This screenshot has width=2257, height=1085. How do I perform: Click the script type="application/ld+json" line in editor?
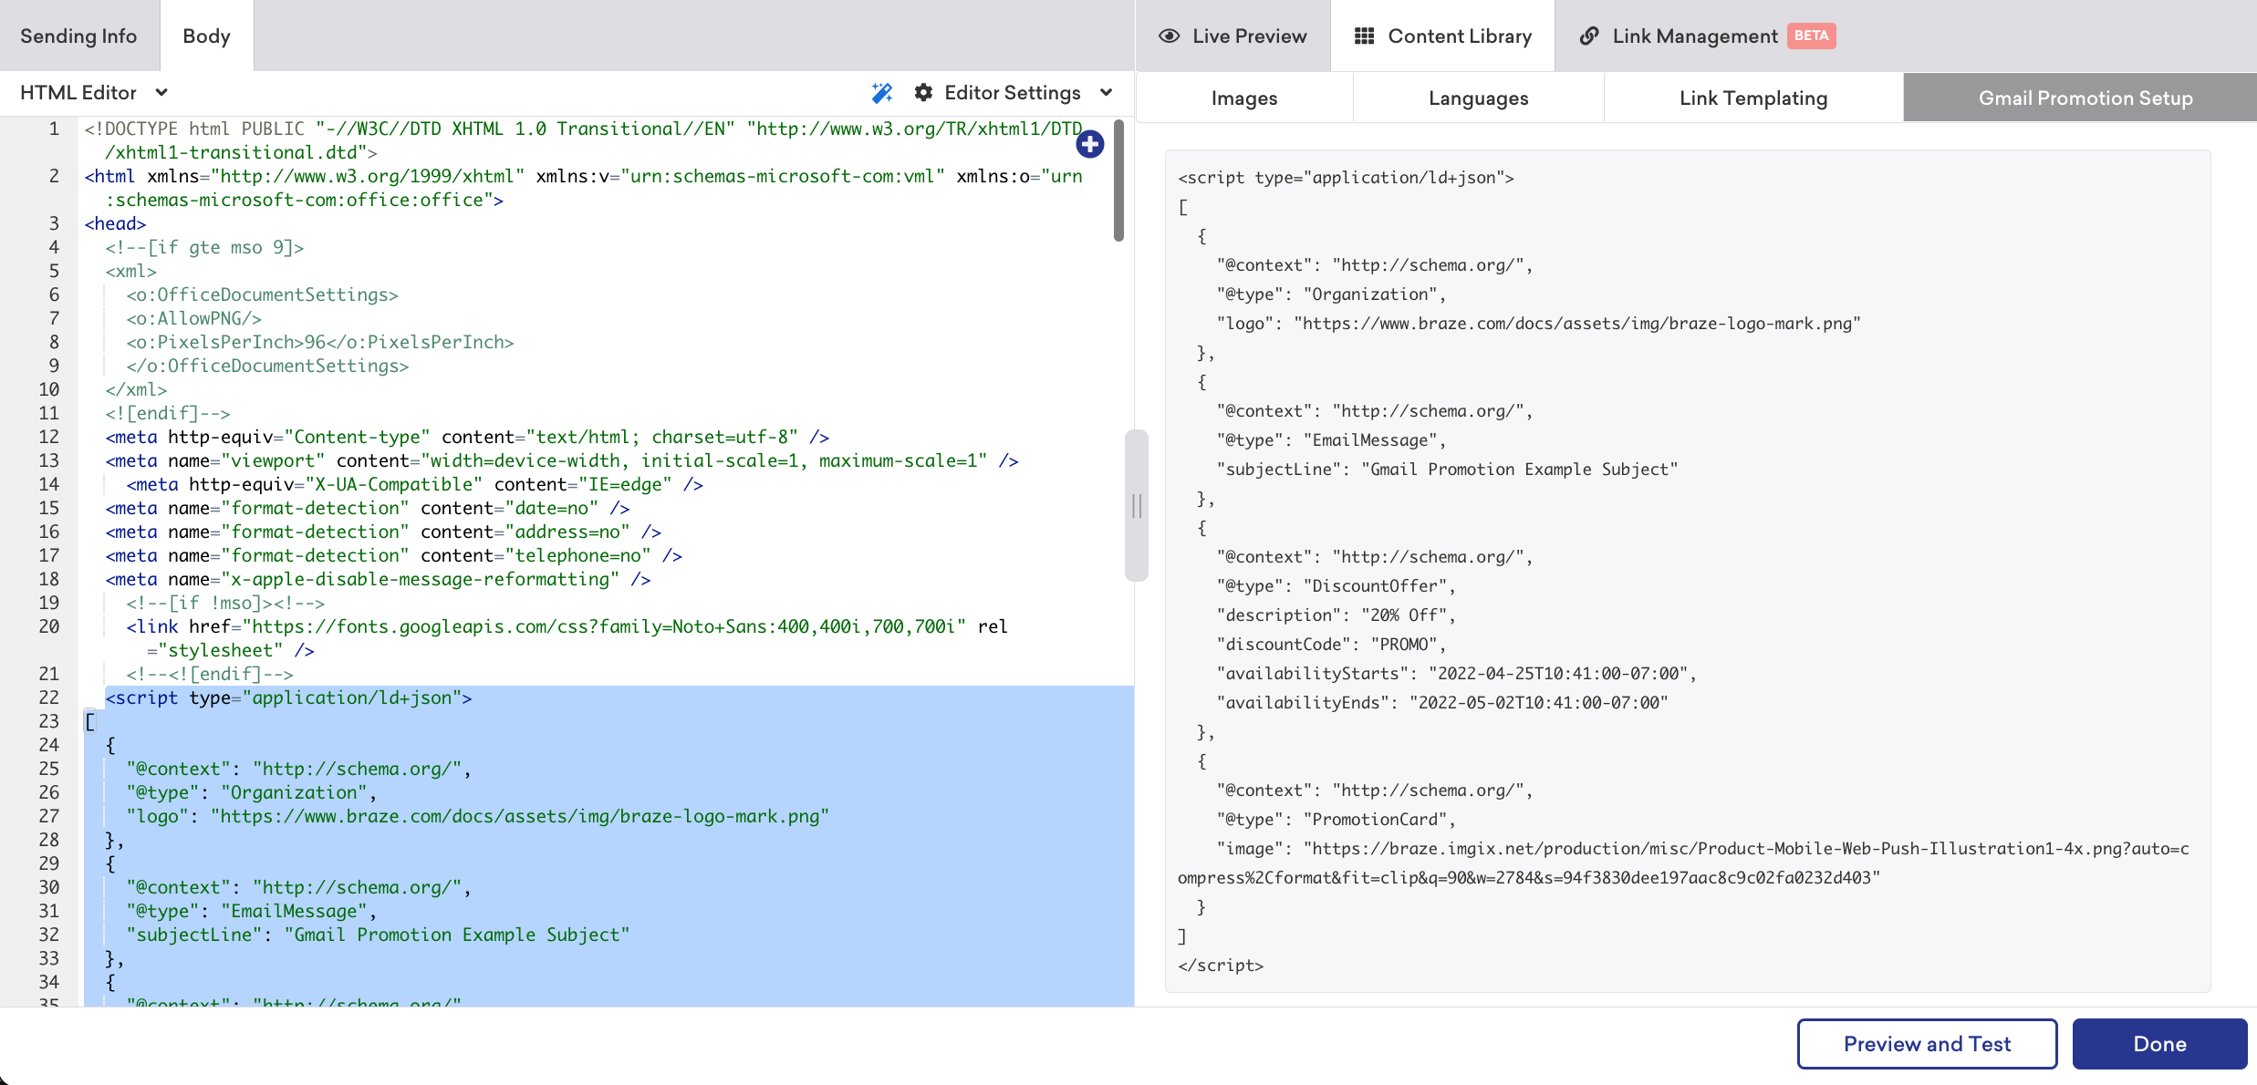pos(288,697)
